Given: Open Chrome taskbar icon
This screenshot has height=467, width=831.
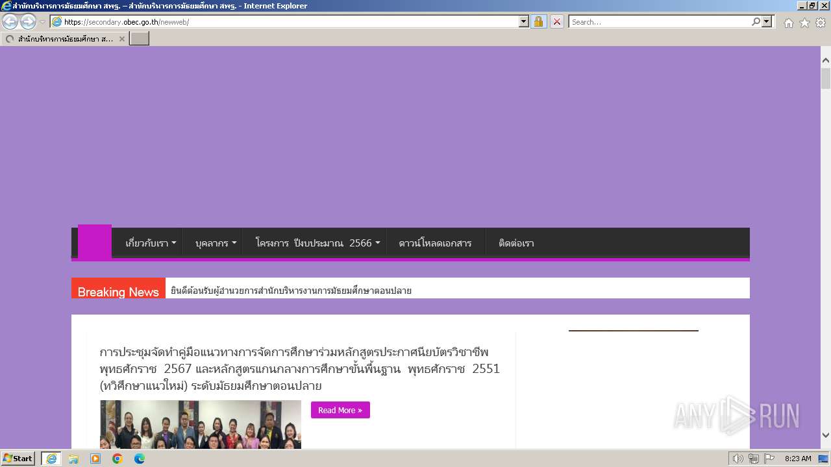Looking at the screenshot, I should pos(118,459).
